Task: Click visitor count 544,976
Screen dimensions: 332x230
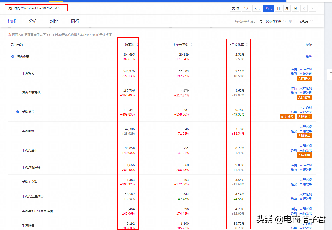Action: coord(129,71)
